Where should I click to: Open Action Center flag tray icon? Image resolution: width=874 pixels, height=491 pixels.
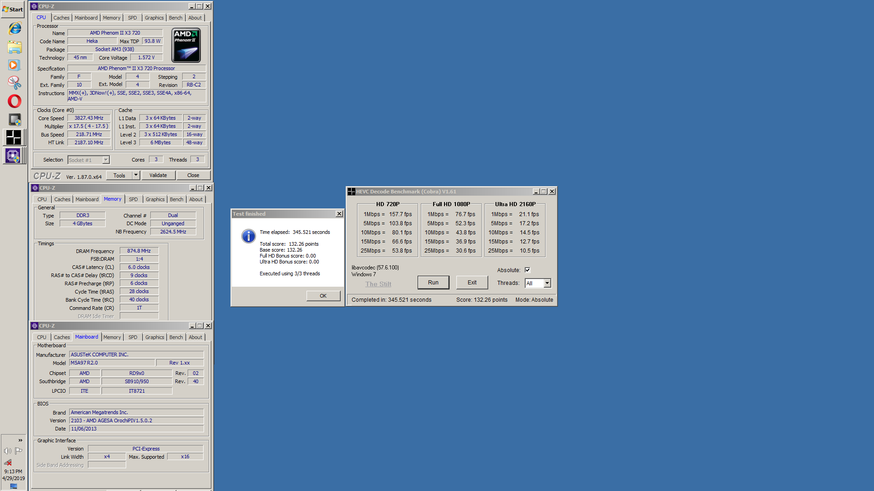click(19, 451)
